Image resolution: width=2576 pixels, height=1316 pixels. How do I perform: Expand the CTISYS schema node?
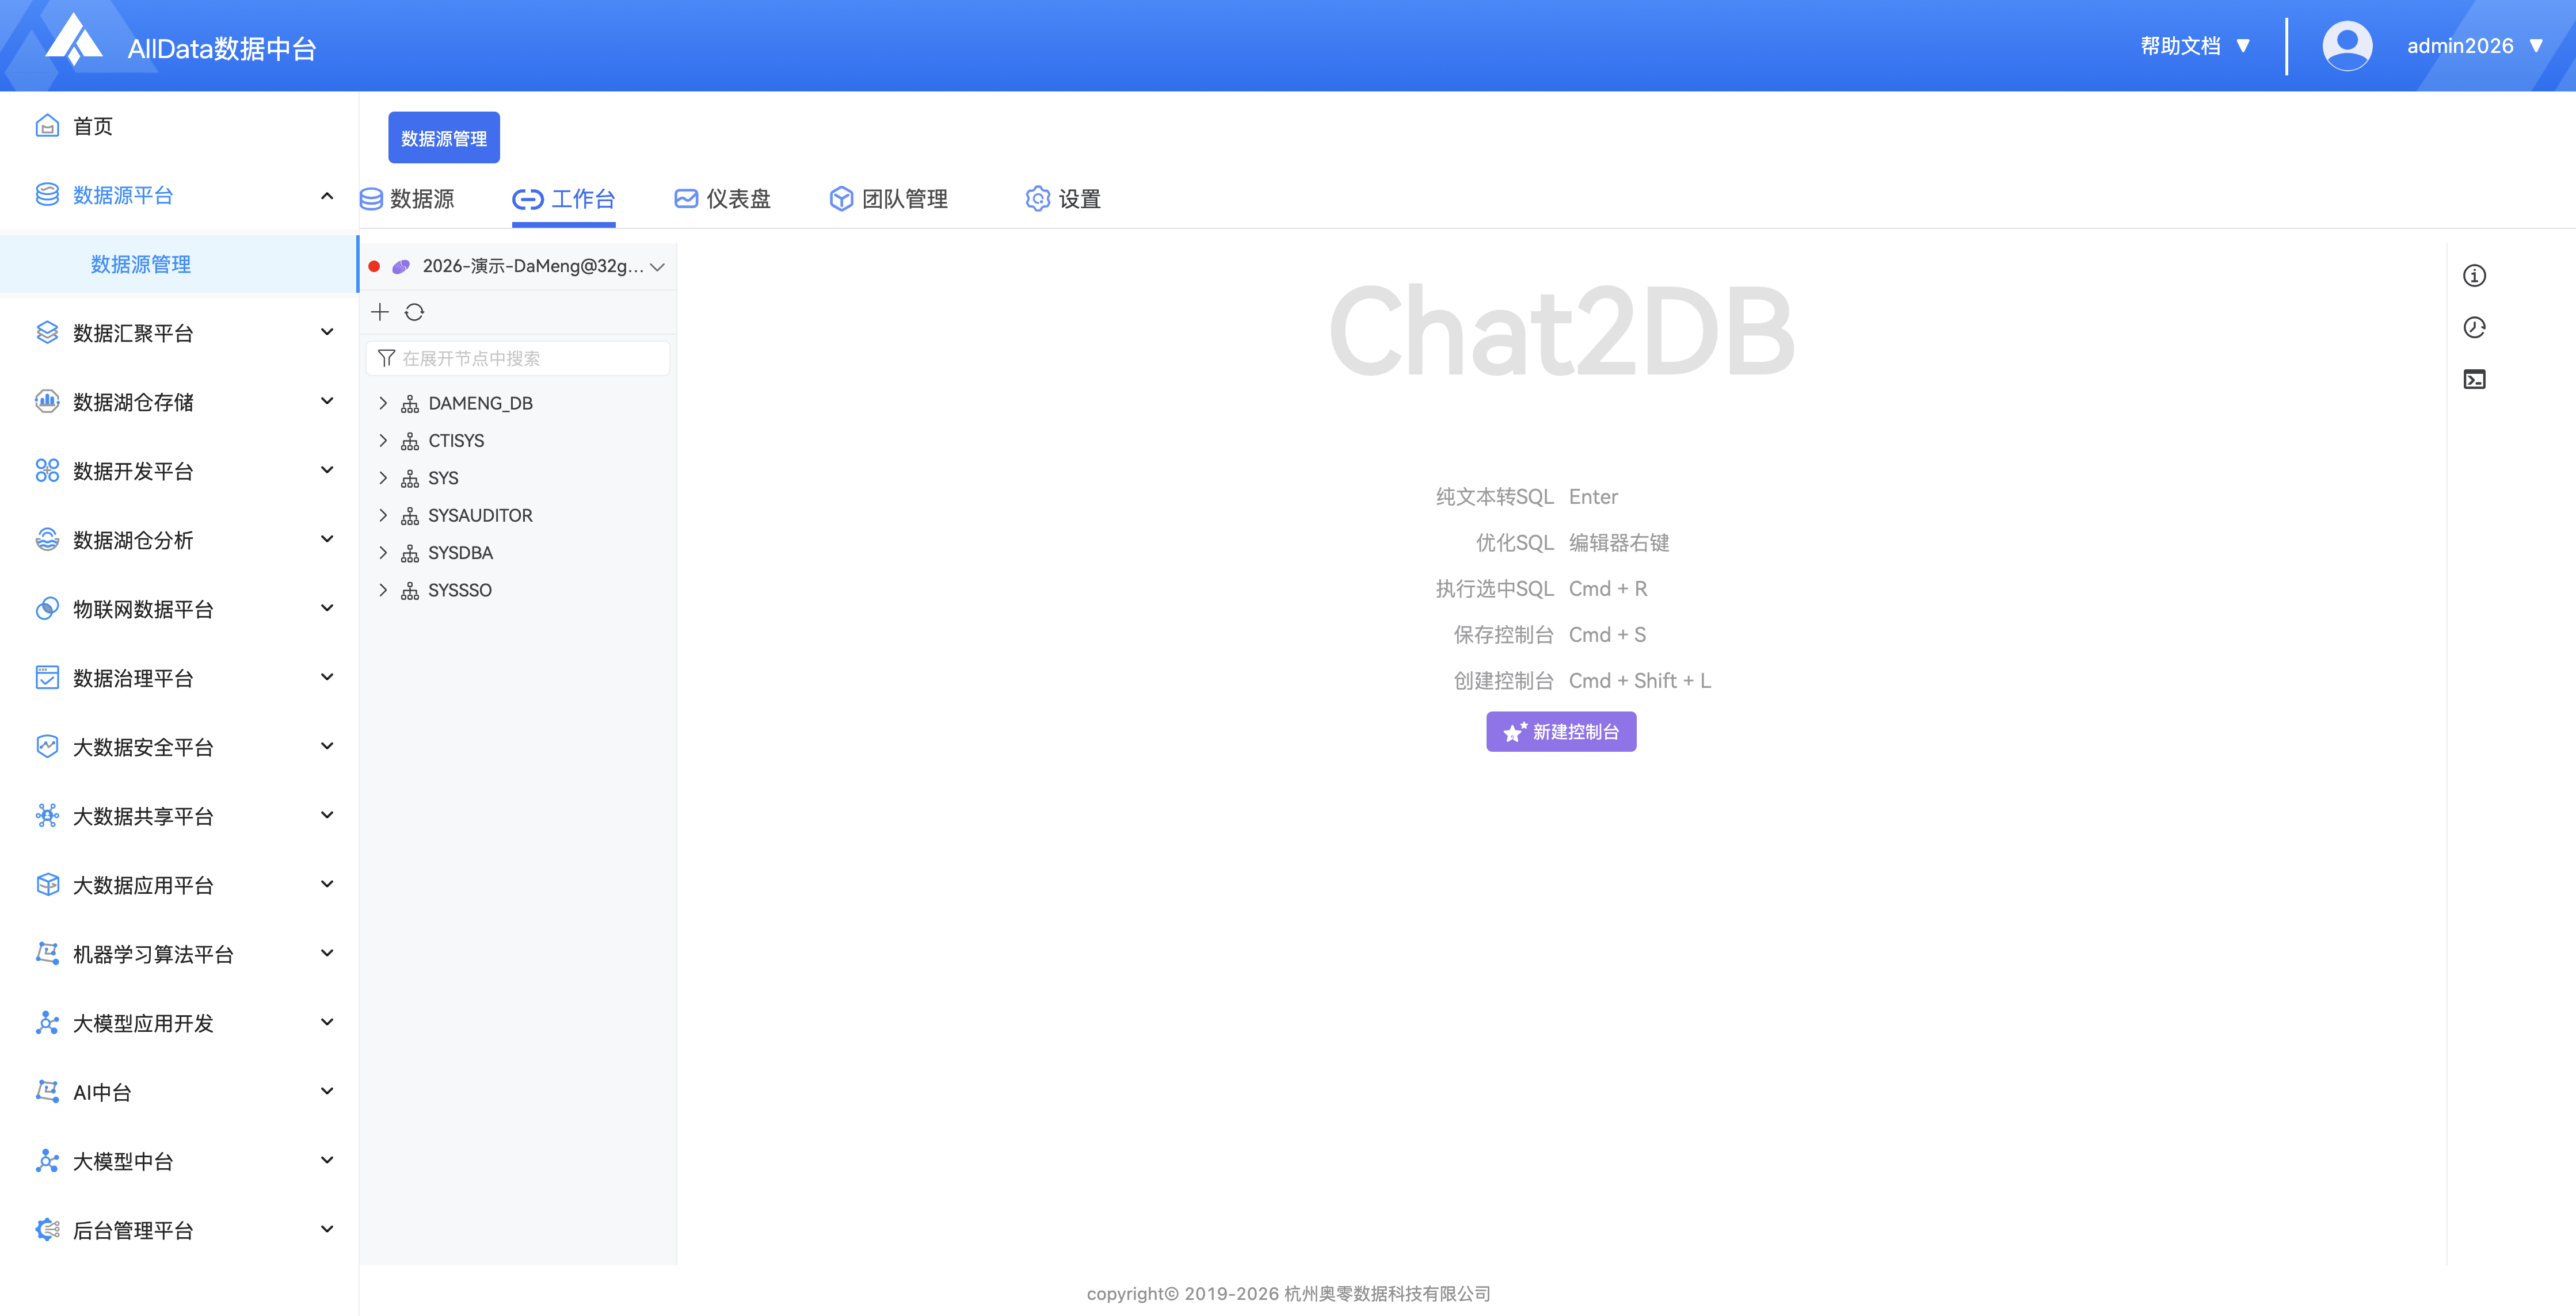(x=382, y=439)
